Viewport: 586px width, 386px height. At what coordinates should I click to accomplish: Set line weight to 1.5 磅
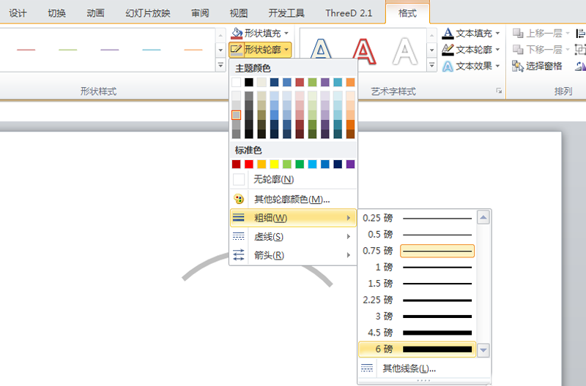point(417,284)
